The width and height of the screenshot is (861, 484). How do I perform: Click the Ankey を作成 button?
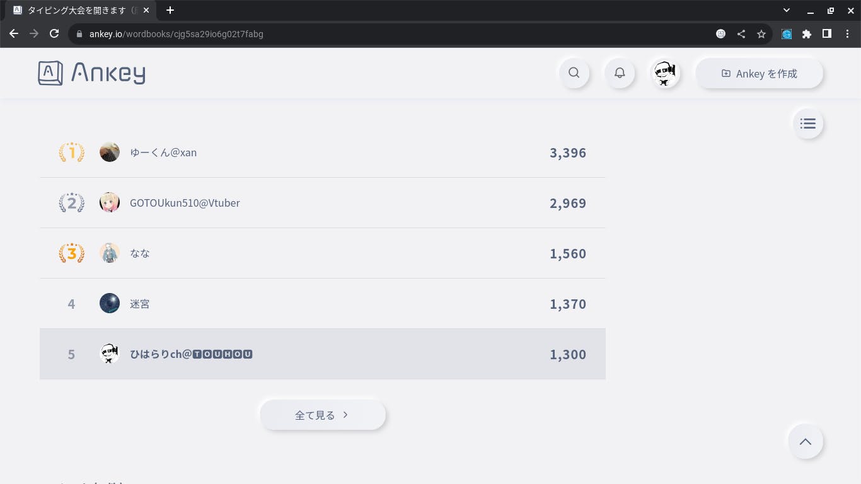759,74
